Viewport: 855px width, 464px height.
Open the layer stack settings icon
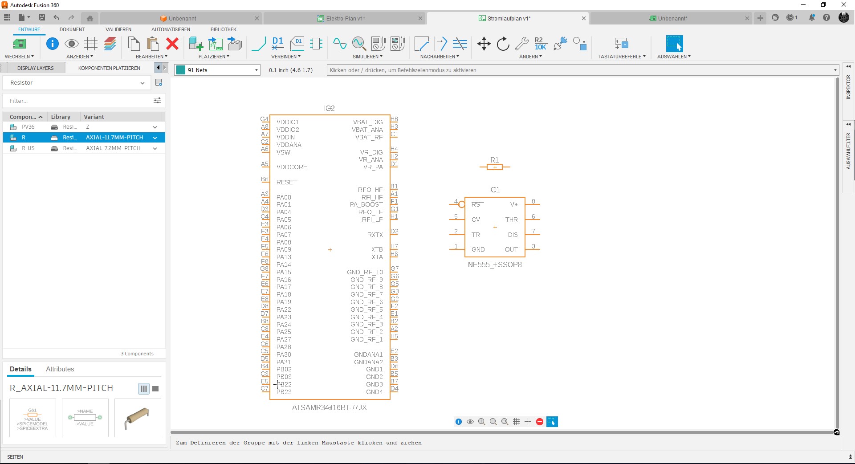(x=110, y=44)
